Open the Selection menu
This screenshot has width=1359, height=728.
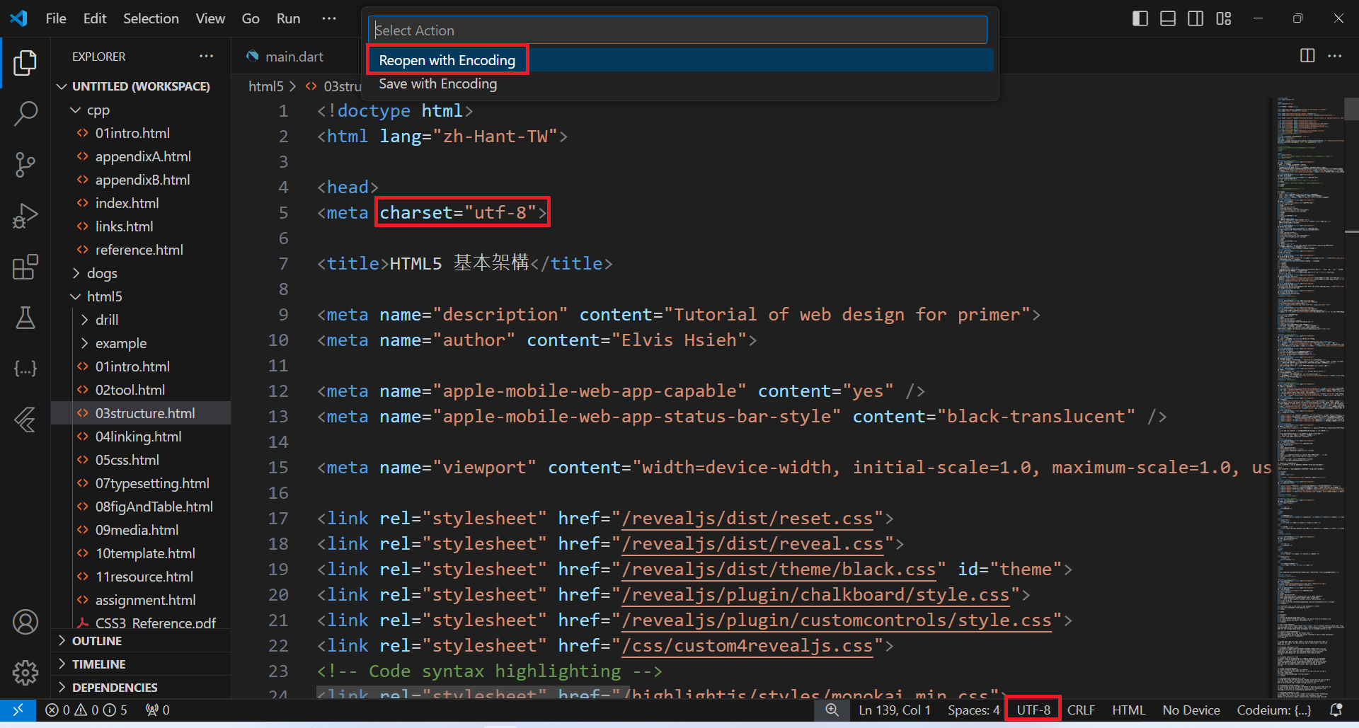(151, 18)
